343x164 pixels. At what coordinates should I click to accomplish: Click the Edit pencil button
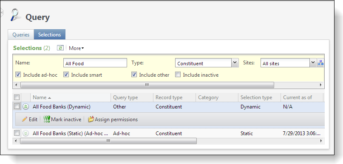(x=30, y=120)
